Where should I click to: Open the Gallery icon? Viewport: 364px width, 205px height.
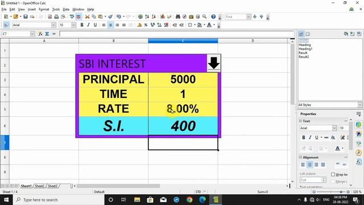(191, 17)
